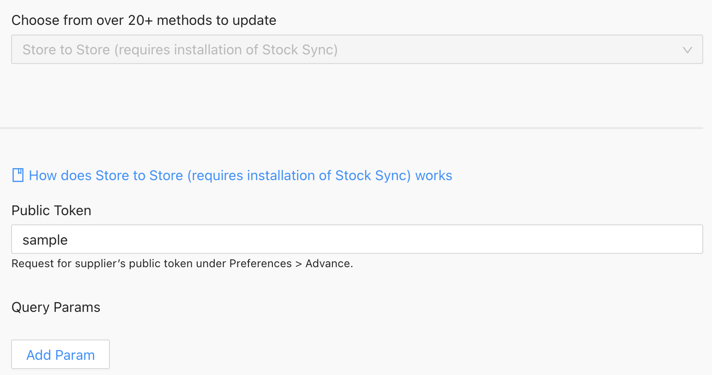Image resolution: width=712 pixels, height=375 pixels.
Task: Click 'Preferences > Advance' in helper text
Action: pyautogui.click(x=290, y=264)
